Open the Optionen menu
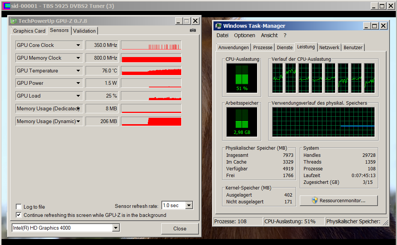 tap(245, 35)
